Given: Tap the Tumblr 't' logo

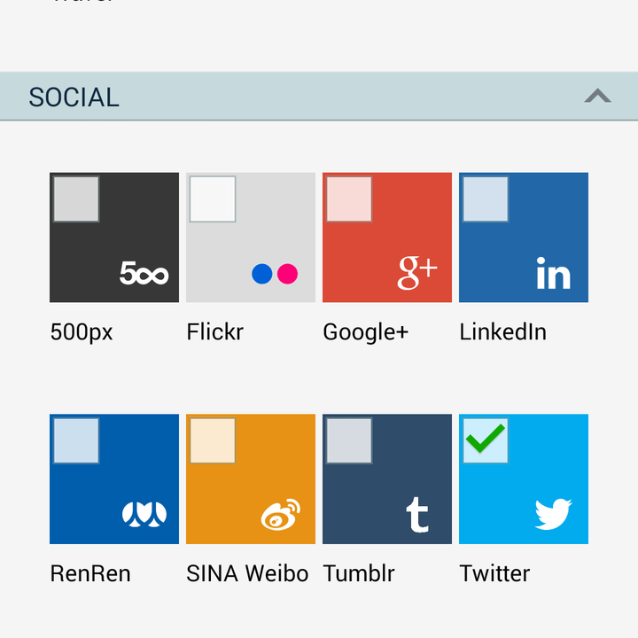Looking at the screenshot, I should 417,514.
